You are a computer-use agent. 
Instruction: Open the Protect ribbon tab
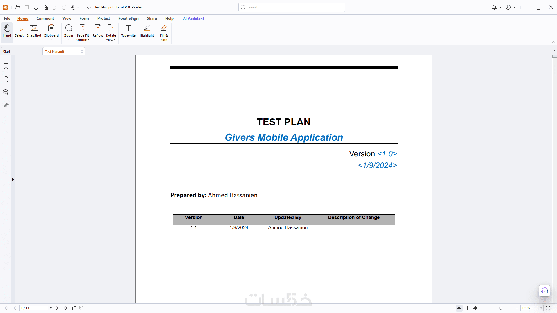click(x=104, y=18)
